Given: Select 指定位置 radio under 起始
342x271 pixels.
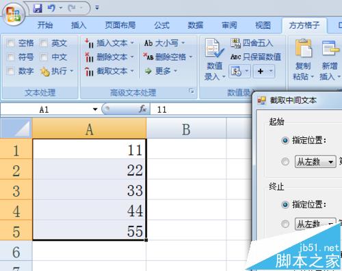Looking at the screenshot, I should [285, 141].
